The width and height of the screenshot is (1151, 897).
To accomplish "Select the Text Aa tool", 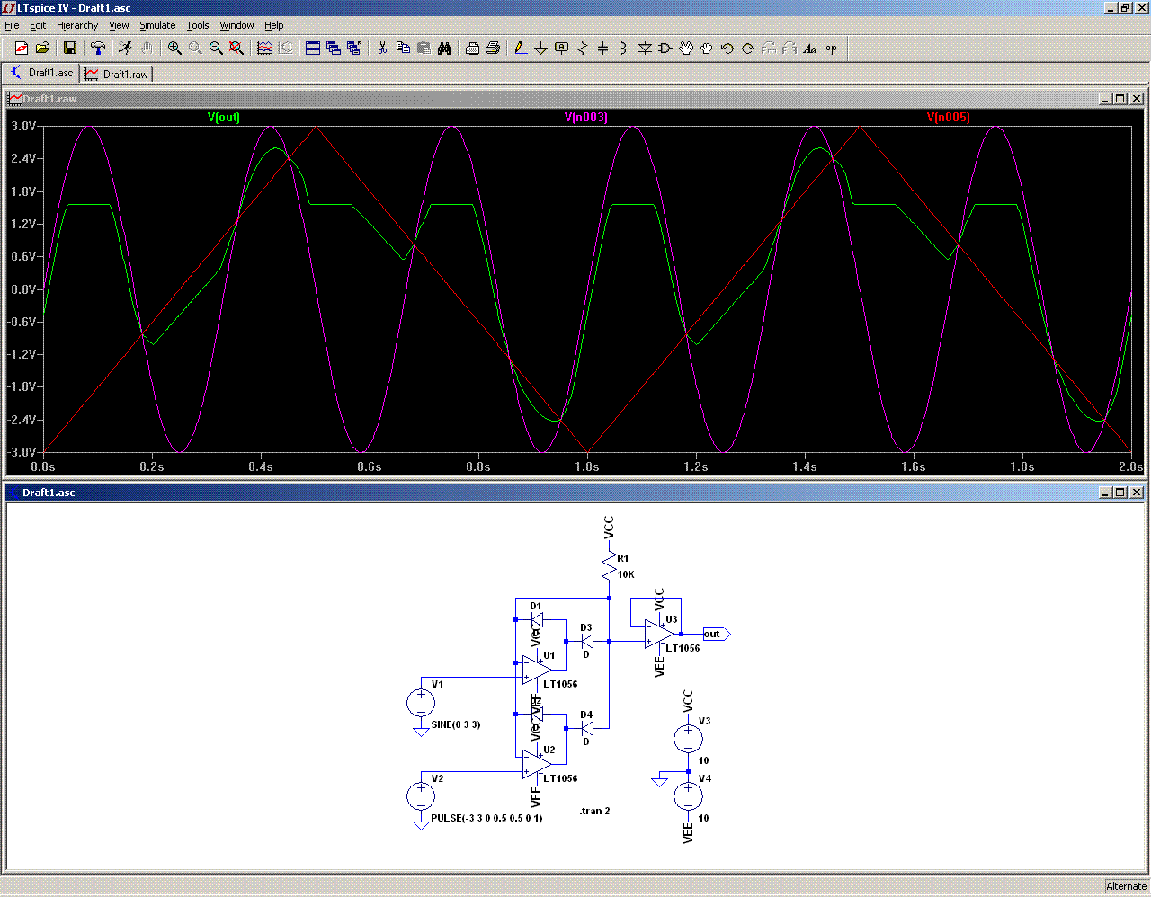I will point(810,49).
